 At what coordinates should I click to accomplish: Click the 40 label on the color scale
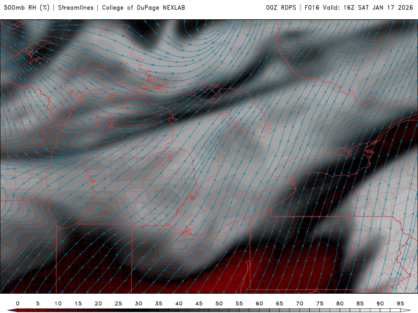point(179,304)
